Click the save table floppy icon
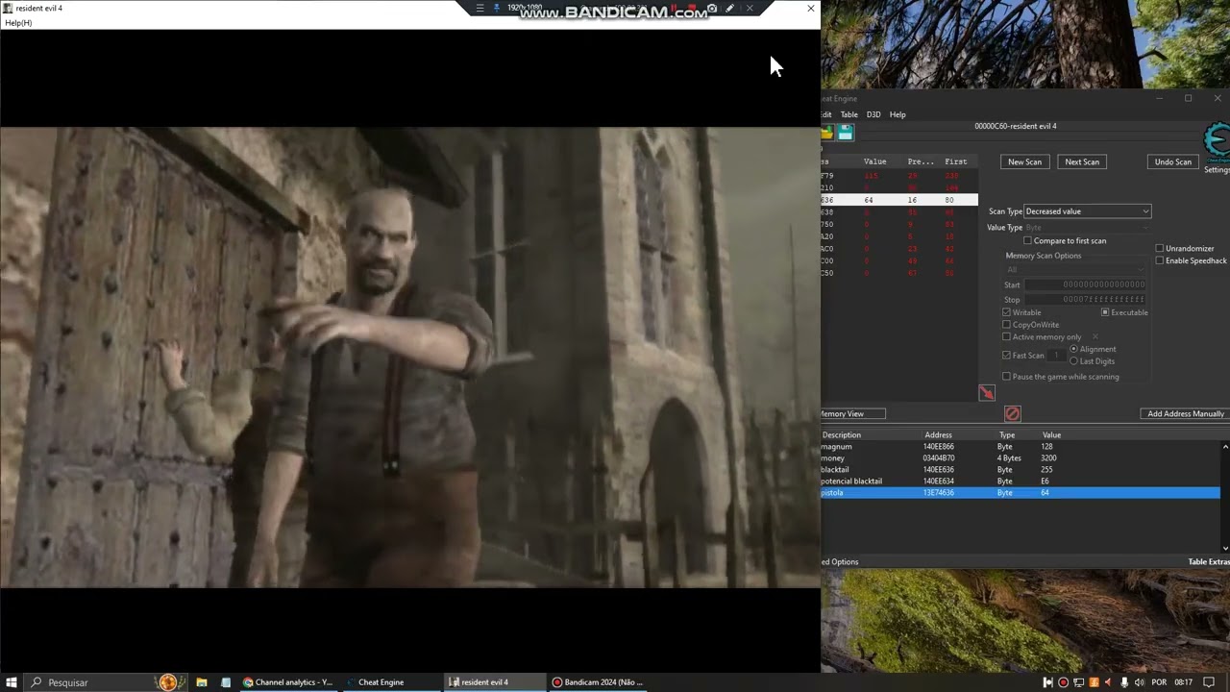1230x692 pixels. pos(846,133)
